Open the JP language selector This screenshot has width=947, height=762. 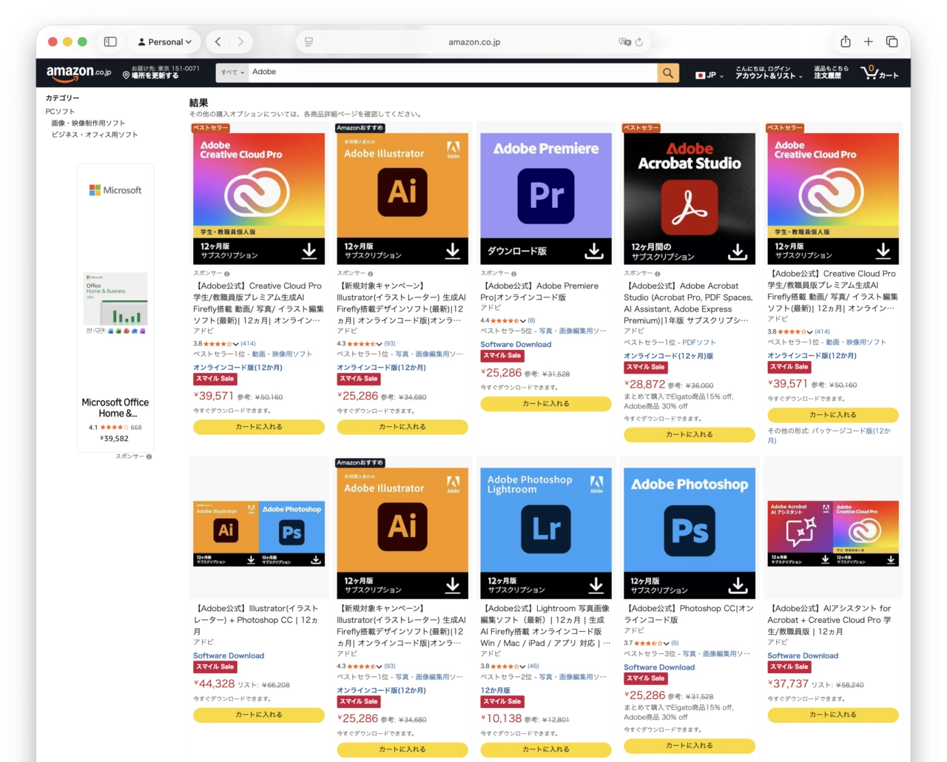click(x=710, y=75)
